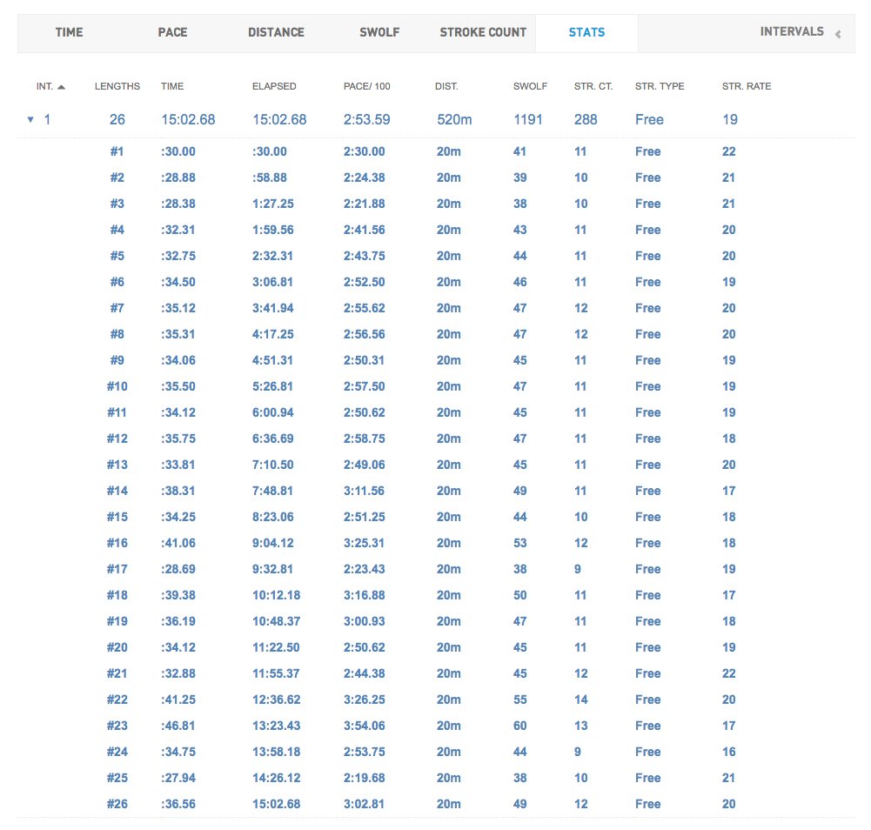Click time :28.38 for length #3
Viewport: 871px width, 830px height.
point(178,204)
